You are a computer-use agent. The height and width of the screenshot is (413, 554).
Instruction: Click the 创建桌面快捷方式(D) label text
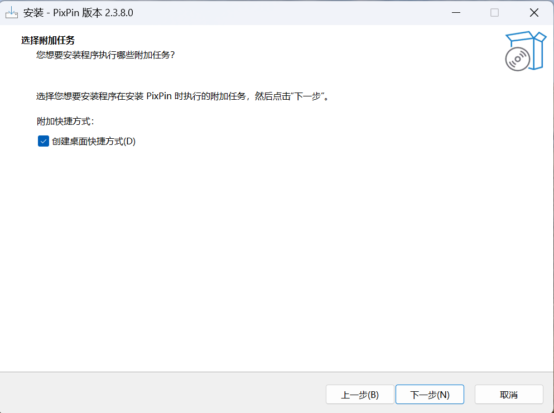[x=94, y=142]
